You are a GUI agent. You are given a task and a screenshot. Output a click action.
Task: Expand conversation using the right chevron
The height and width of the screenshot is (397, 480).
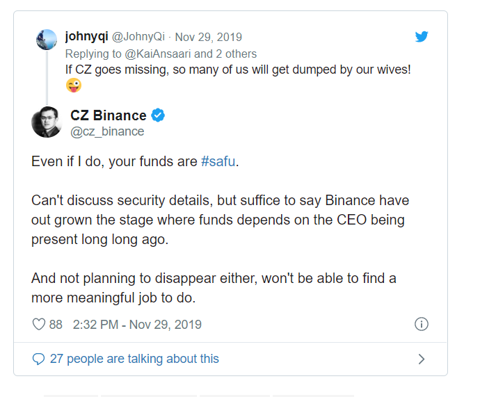(421, 359)
